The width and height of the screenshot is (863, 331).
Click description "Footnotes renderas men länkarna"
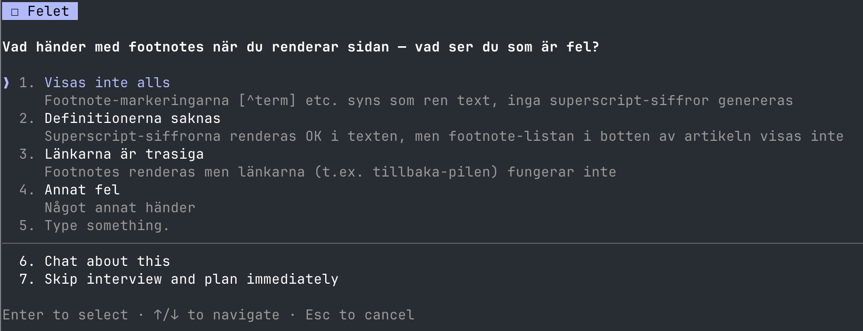(330, 171)
